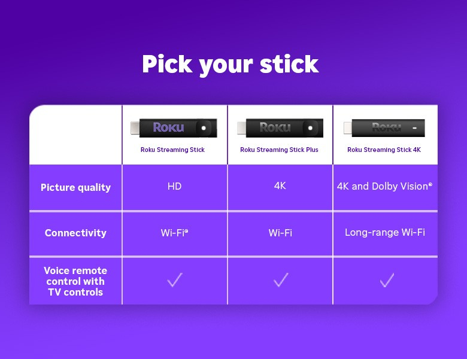467x359 pixels.
Task: Select the Roku Streaming Stick Plus label
Action: point(279,150)
